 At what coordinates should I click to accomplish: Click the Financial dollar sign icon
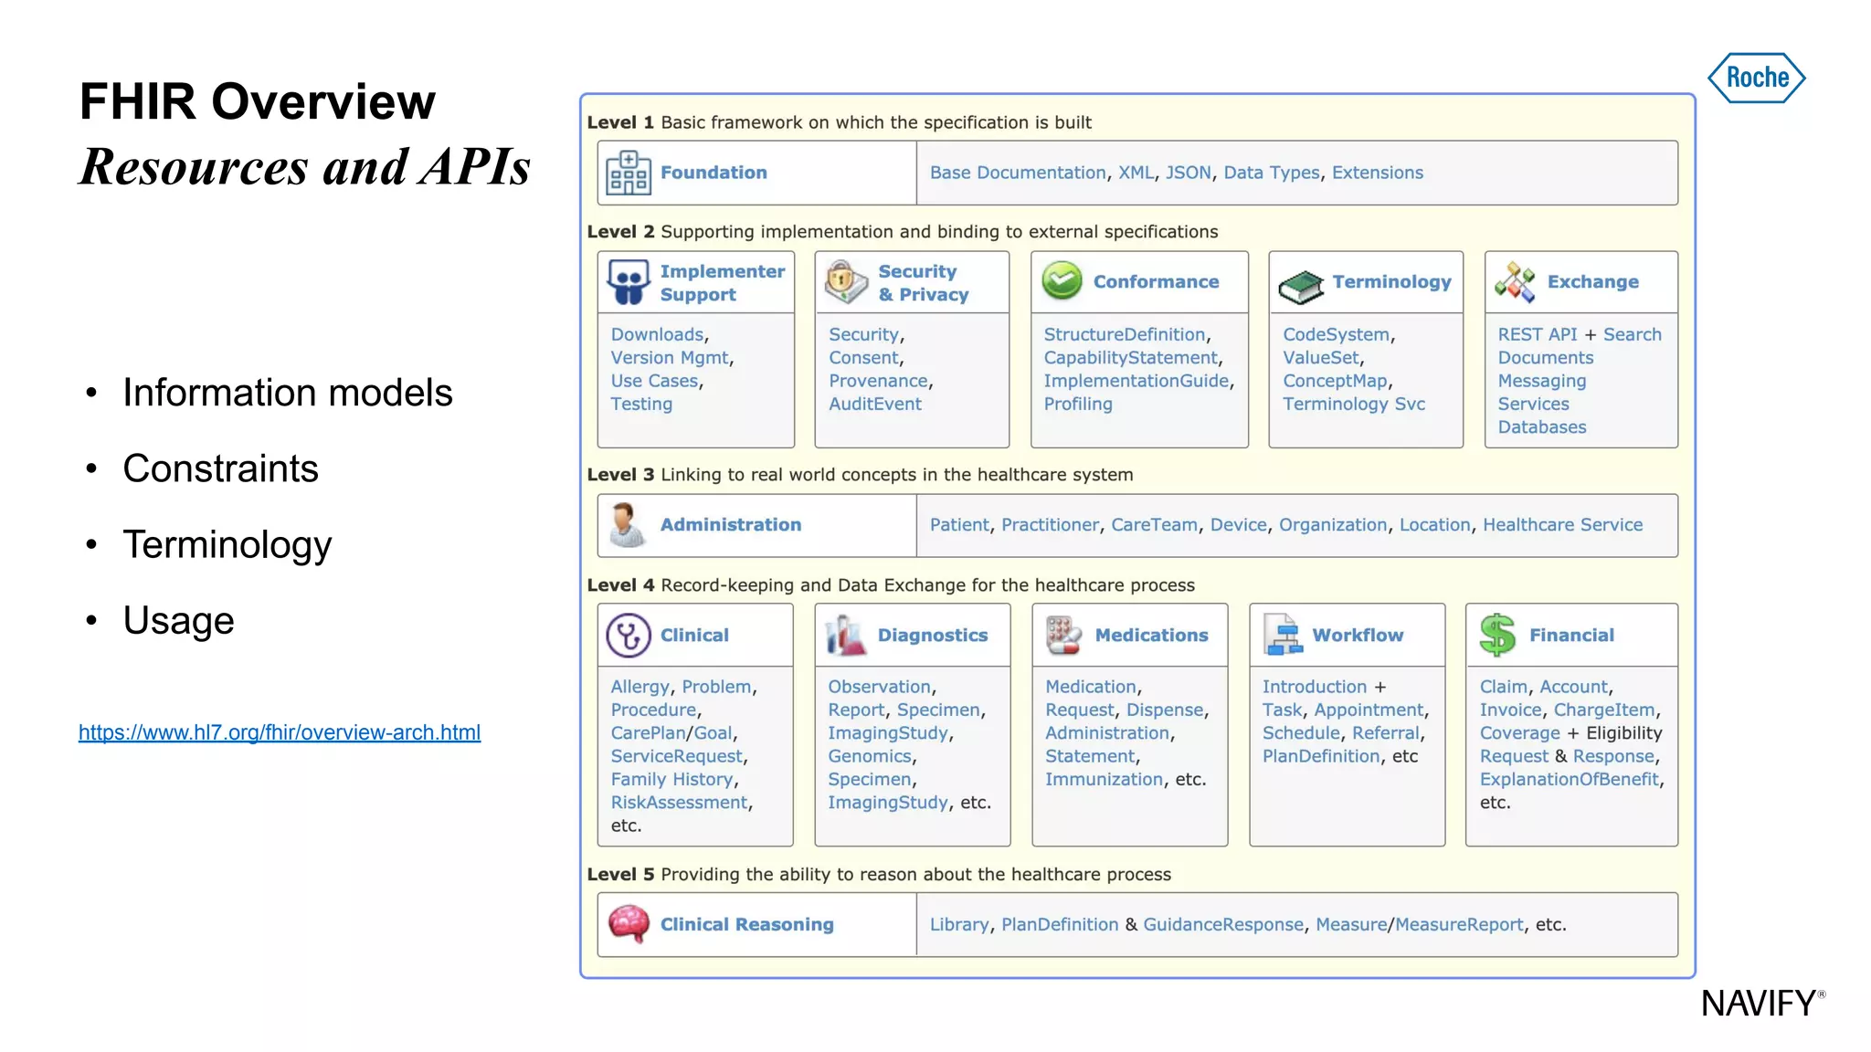coord(1498,635)
